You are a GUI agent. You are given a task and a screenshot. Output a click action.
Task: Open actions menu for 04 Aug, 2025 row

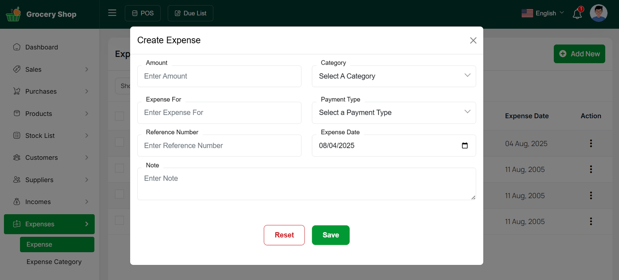coord(590,143)
